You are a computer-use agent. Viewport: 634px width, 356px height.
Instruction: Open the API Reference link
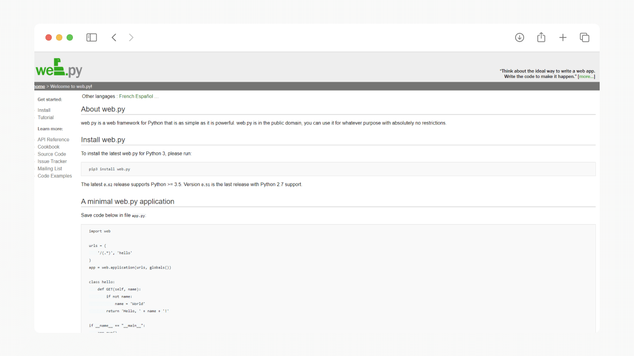tap(53, 140)
